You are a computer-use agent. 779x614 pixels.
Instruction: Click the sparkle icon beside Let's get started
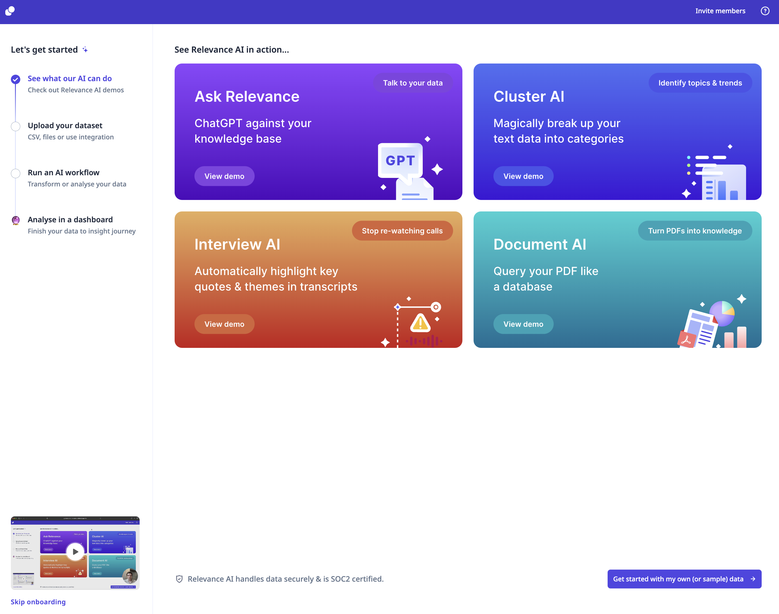[x=85, y=50]
